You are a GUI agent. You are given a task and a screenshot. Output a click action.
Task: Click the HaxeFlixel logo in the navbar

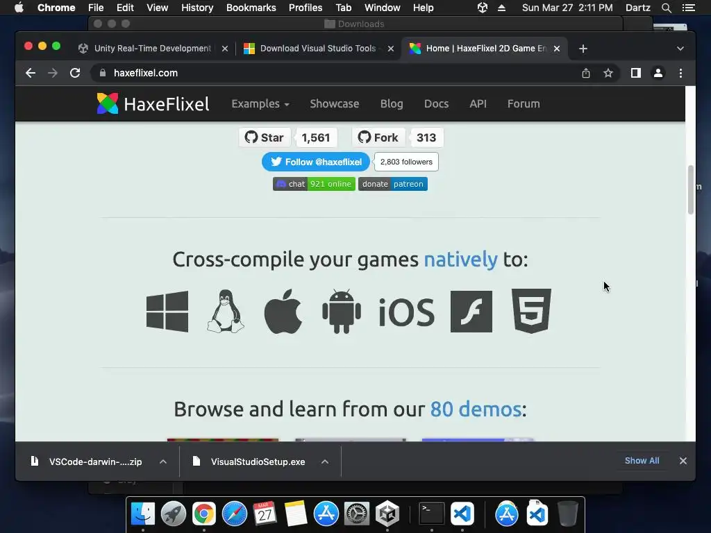tap(153, 104)
